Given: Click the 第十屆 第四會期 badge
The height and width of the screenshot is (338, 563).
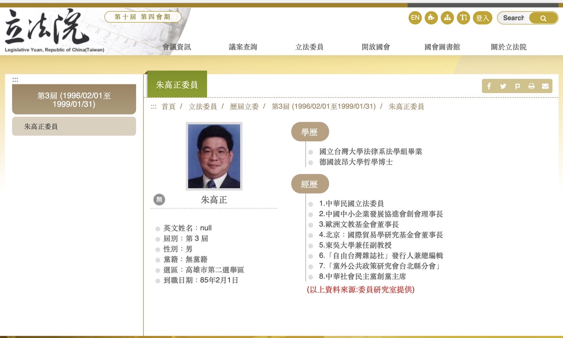Looking at the screenshot, I should click(142, 17).
